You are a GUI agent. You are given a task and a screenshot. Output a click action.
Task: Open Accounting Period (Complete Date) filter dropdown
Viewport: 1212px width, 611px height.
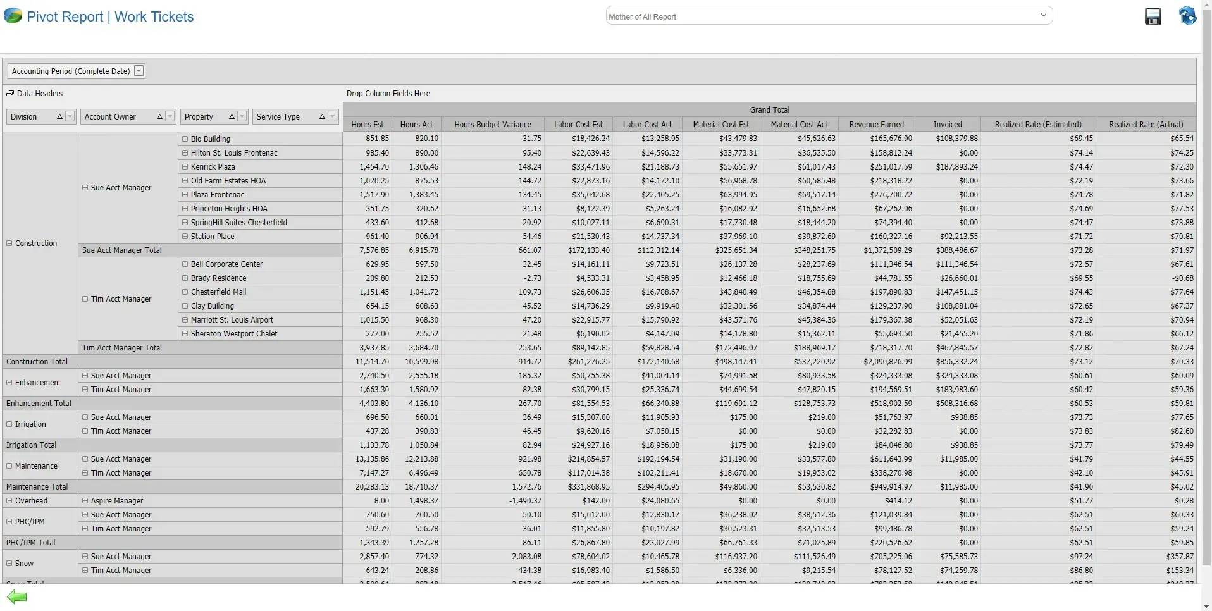pyautogui.click(x=139, y=71)
